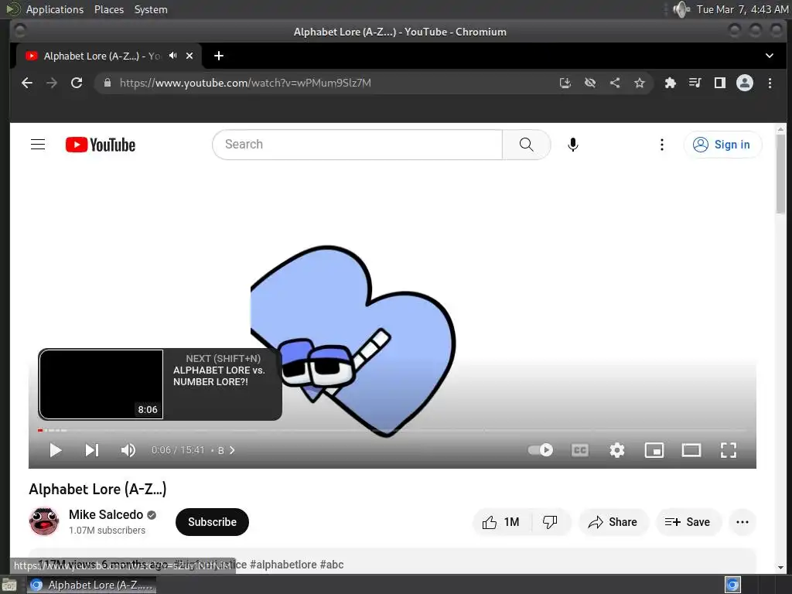The height and width of the screenshot is (594, 792).
Task: Open YouTube settings three-dot menu
Action: pos(662,145)
